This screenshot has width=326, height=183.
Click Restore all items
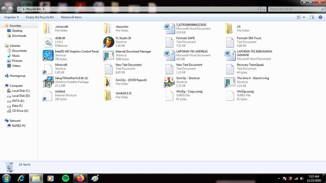pos(71,17)
